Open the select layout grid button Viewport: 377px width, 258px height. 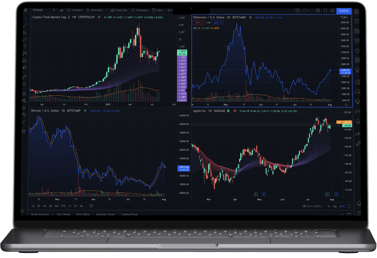(x=297, y=11)
